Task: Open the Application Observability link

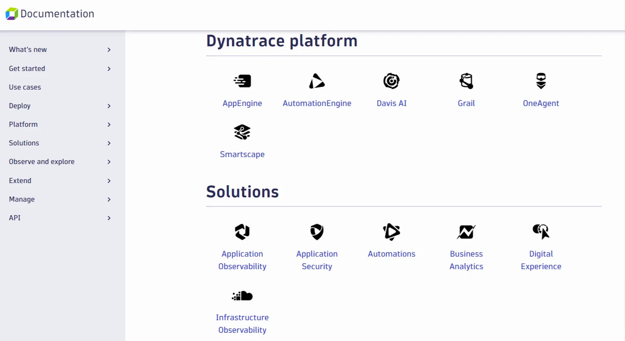Action: [x=242, y=260]
